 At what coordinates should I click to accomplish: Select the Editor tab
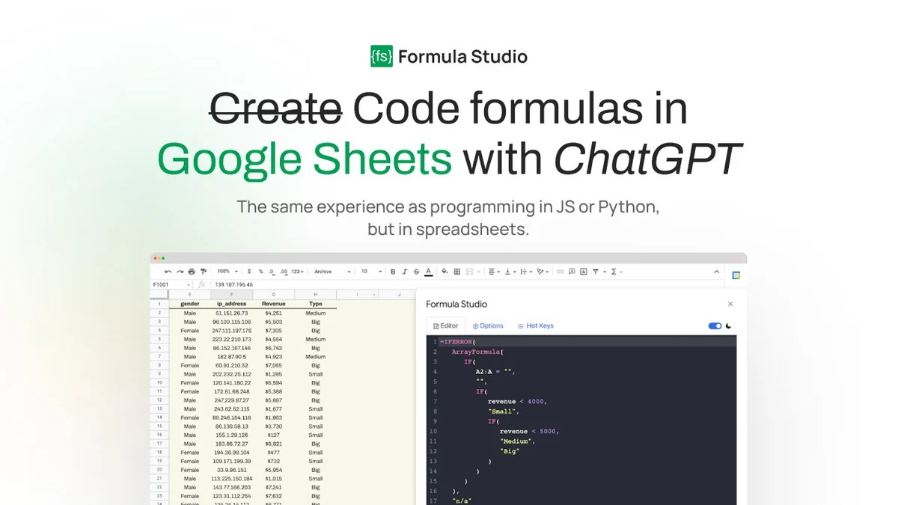(446, 326)
